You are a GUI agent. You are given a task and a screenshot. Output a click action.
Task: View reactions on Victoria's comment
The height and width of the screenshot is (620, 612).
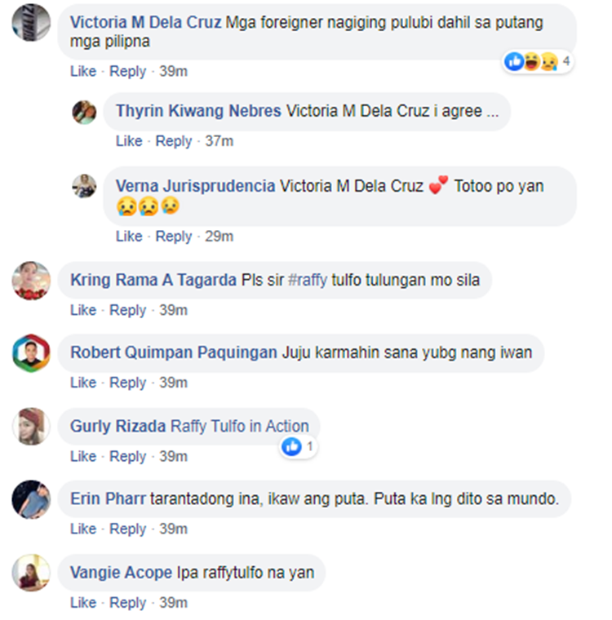click(x=538, y=62)
